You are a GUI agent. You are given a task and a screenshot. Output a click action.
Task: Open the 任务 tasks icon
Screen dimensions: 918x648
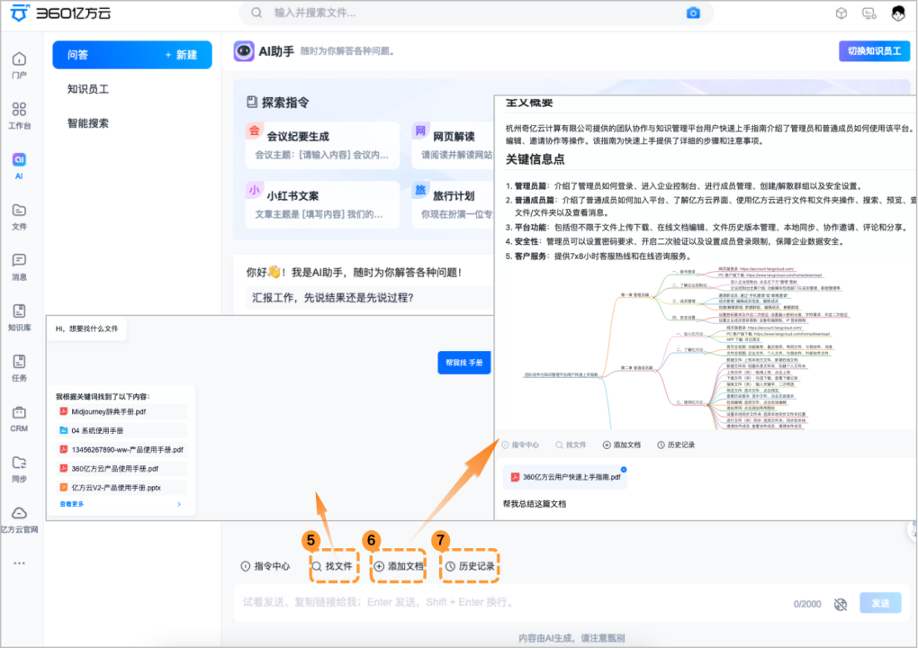click(19, 361)
